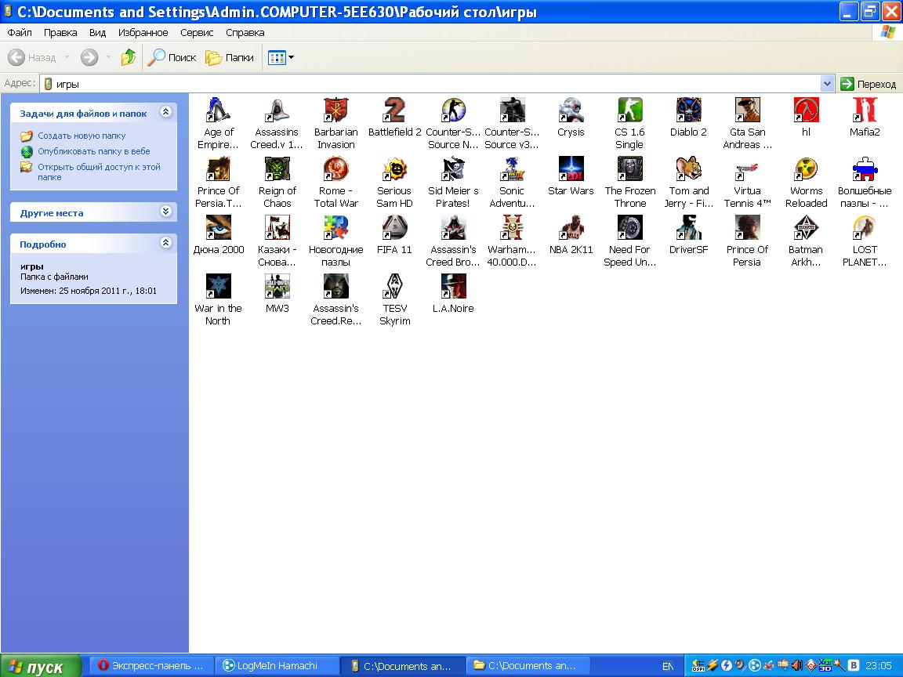Viewport: 903px width, 677px height.
Task: Open the Избранное menu
Action: (143, 33)
